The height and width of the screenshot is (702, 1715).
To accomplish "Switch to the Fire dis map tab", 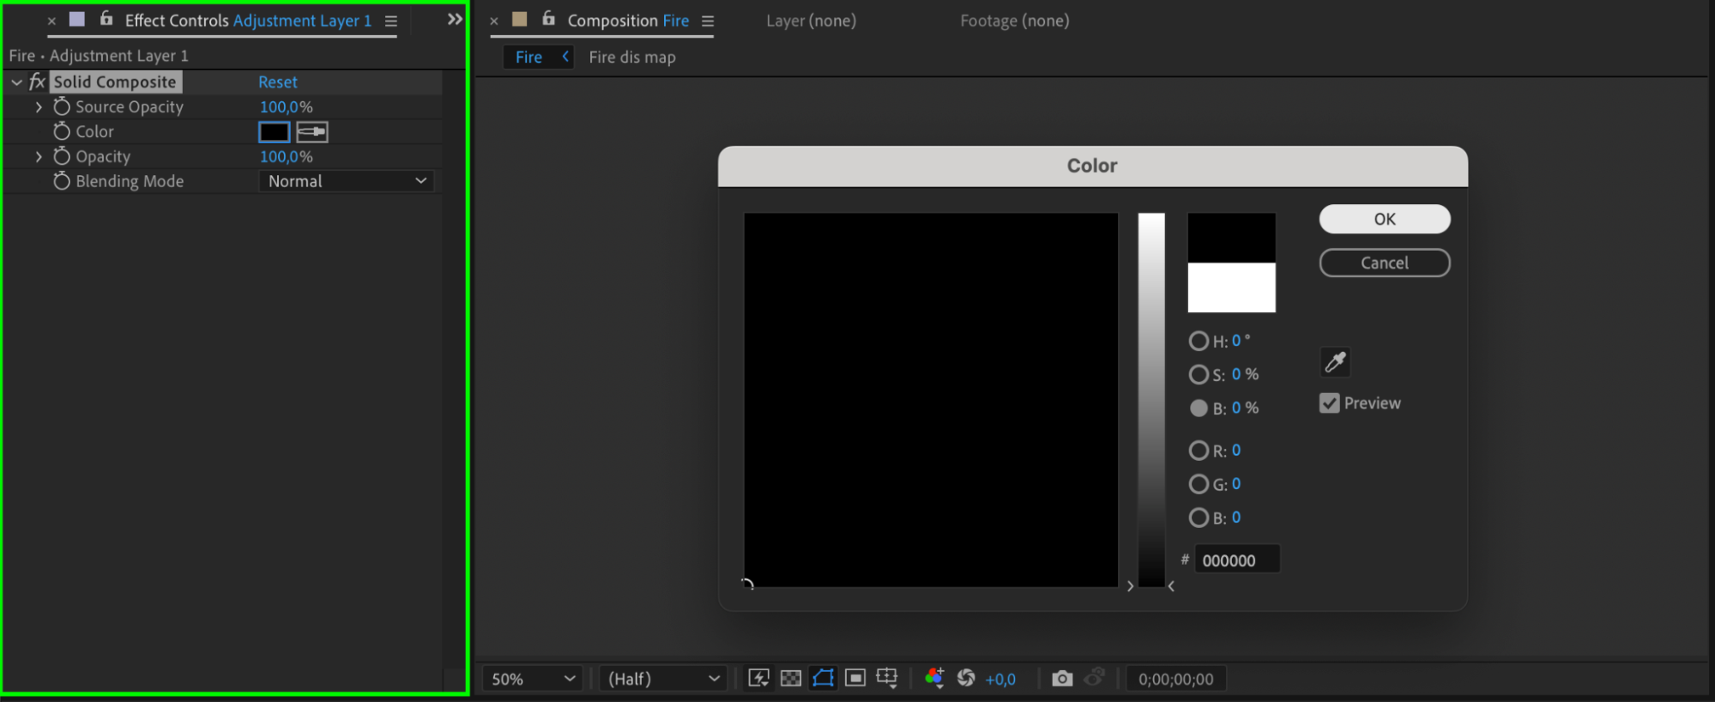I will tap(631, 57).
